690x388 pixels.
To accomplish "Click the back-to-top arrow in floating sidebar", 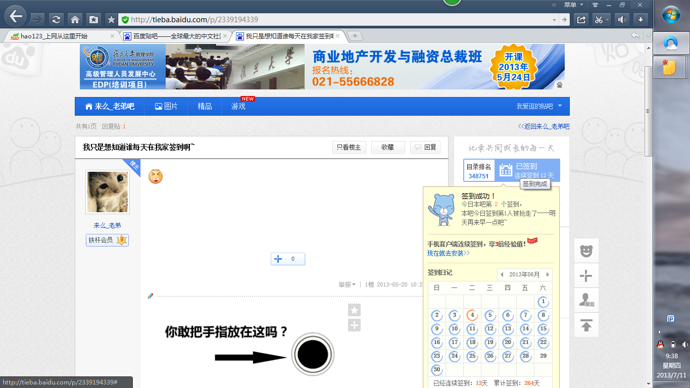I will (586, 325).
